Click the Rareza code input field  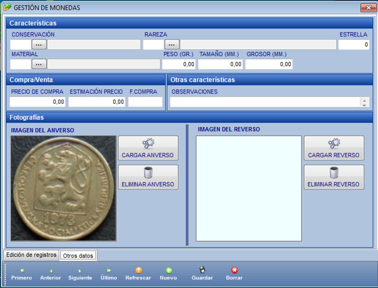(x=153, y=45)
